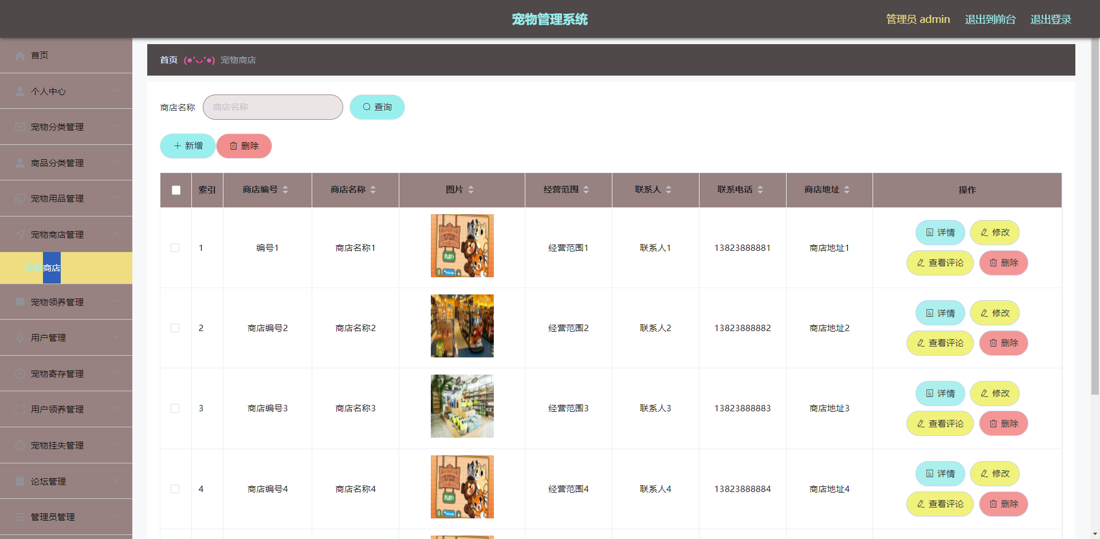
Task: Click the trash icon on top 删除 button
Action: tap(233, 146)
